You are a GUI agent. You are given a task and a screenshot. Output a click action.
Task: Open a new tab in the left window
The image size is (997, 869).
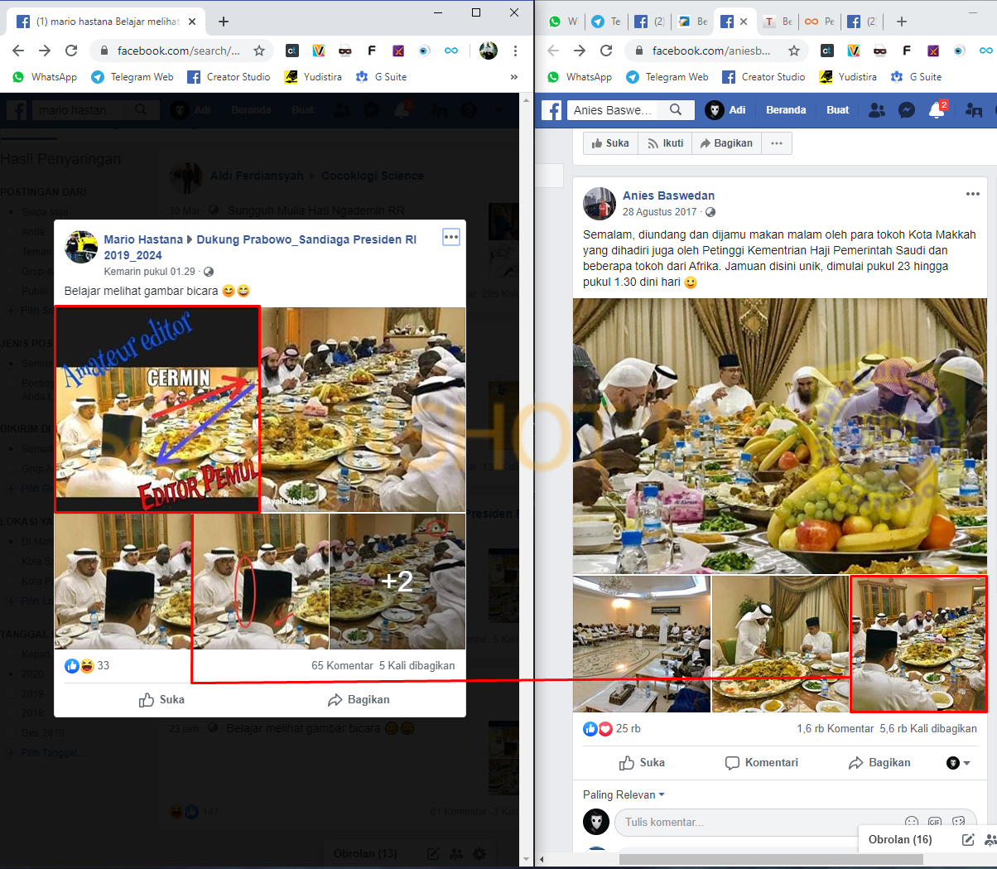click(x=224, y=22)
